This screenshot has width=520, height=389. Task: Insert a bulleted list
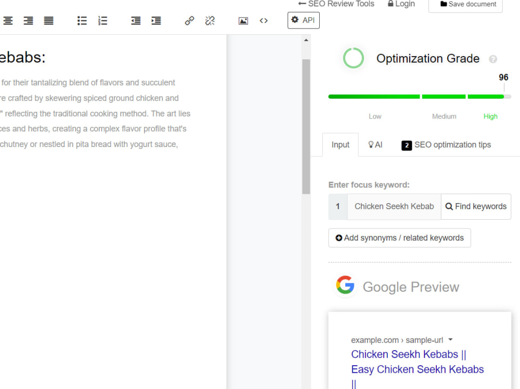pos(82,21)
